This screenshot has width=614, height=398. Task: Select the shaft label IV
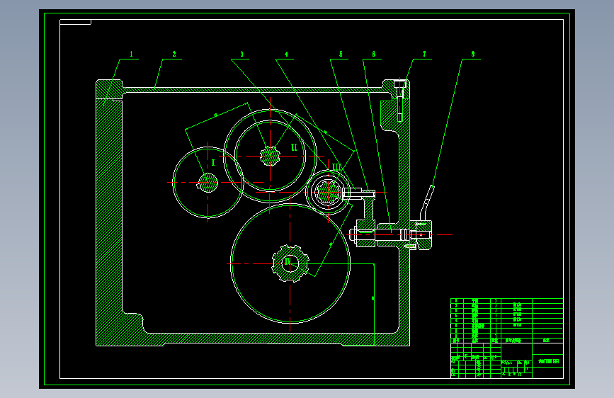(x=288, y=262)
